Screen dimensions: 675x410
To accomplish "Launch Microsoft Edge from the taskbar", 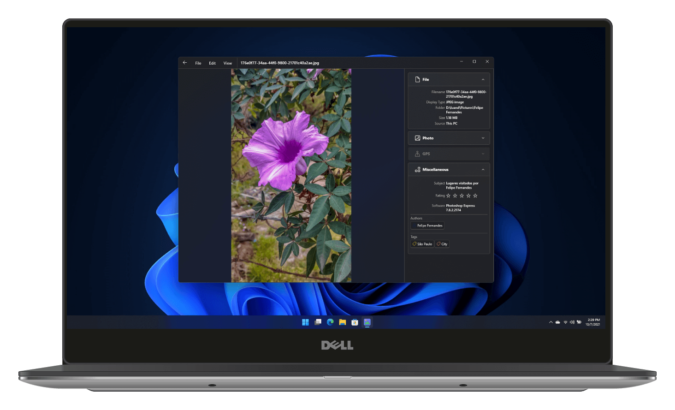I will pyautogui.click(x=330, y=322).
